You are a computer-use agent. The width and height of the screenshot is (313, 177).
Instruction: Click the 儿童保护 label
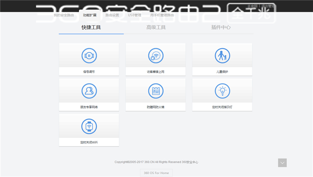point(222,72)
